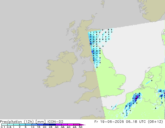Click the 0.5–1 mm legend color swatch

coord(10,125)
